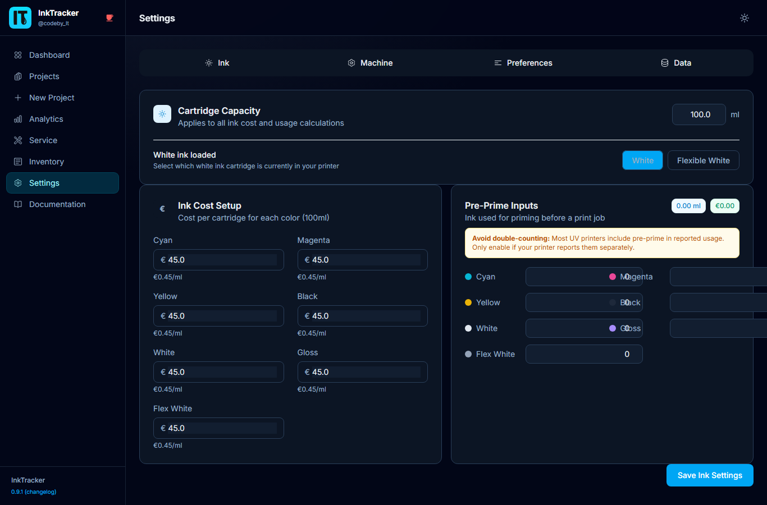Open the Documentation page
767x505 pixels.
pos(62,204)
